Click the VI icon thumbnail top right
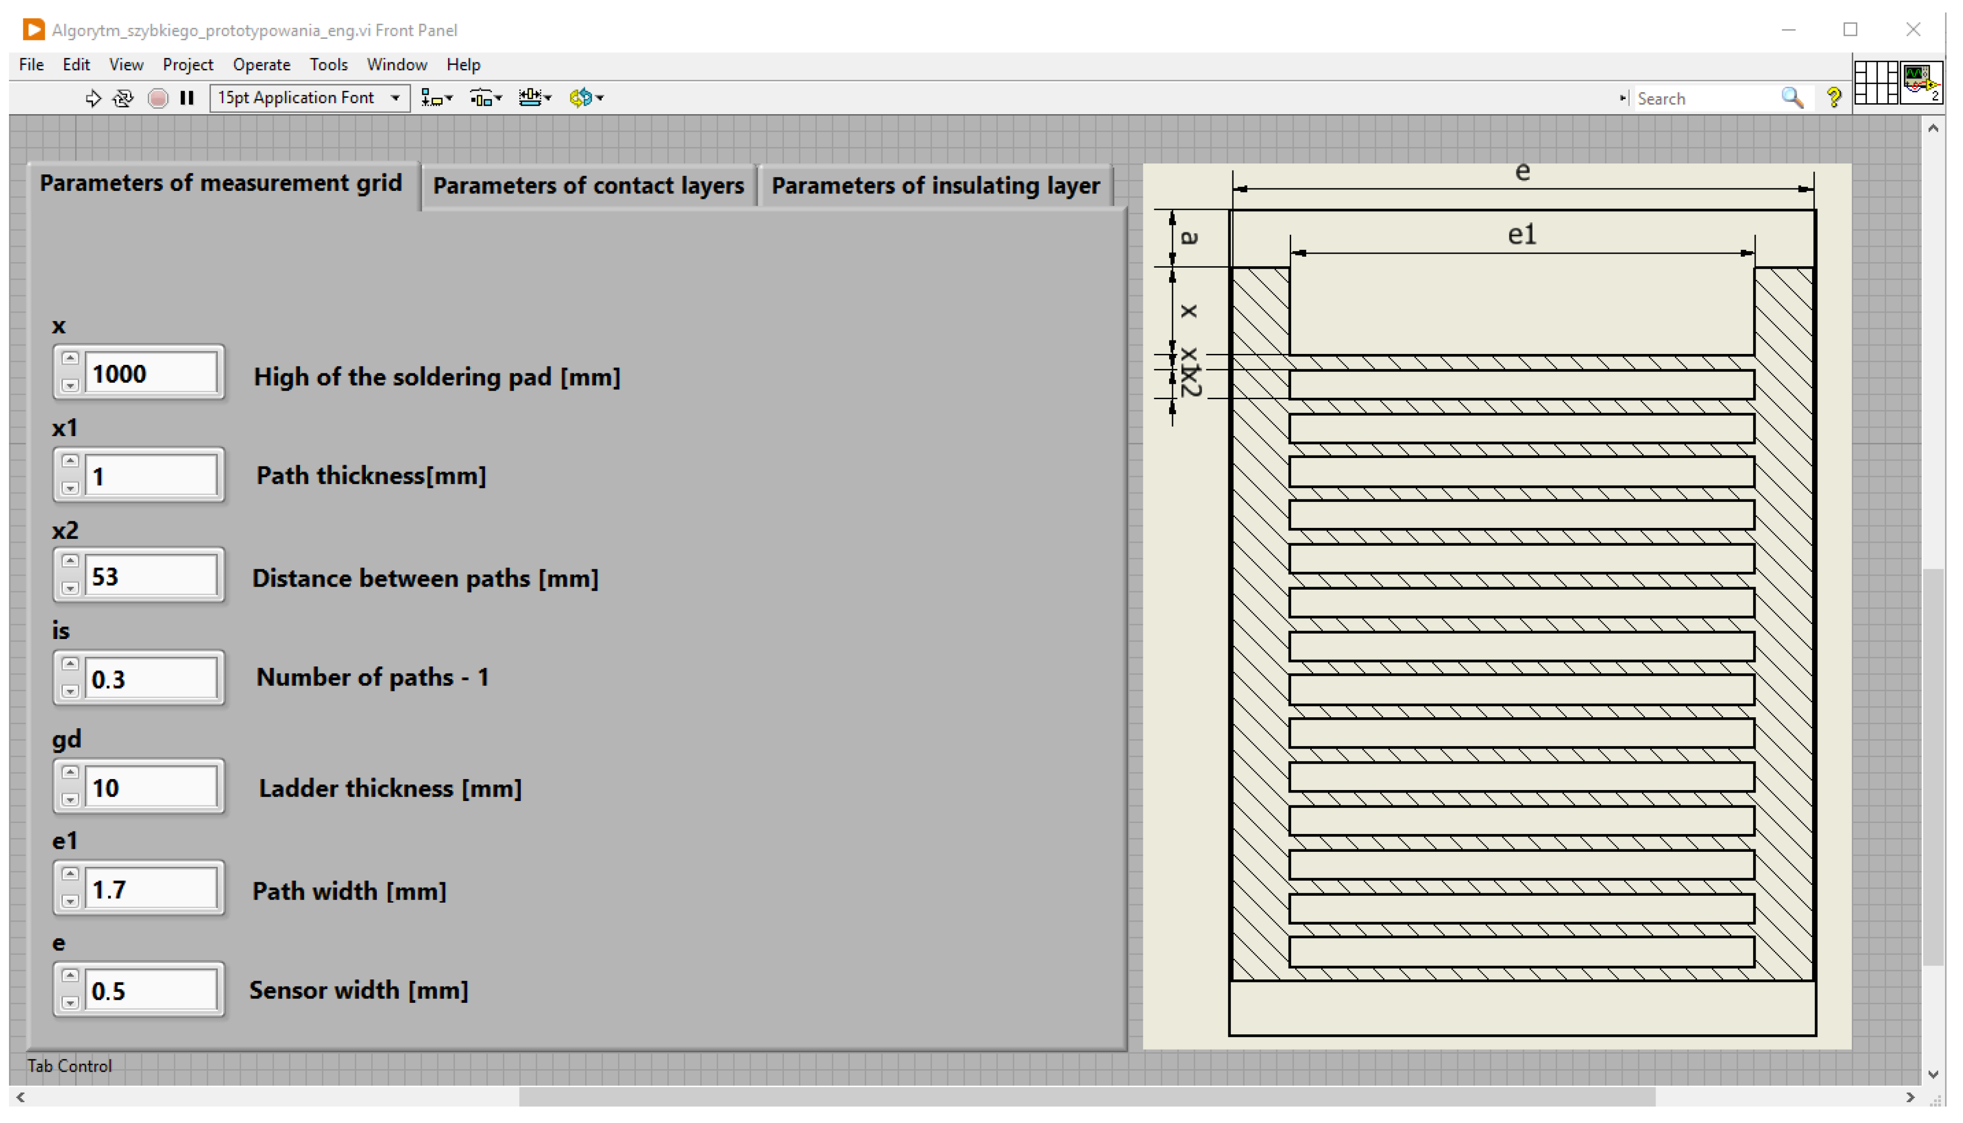The width and height of the screenshot is (1963, 1123). coord(1921,83)
